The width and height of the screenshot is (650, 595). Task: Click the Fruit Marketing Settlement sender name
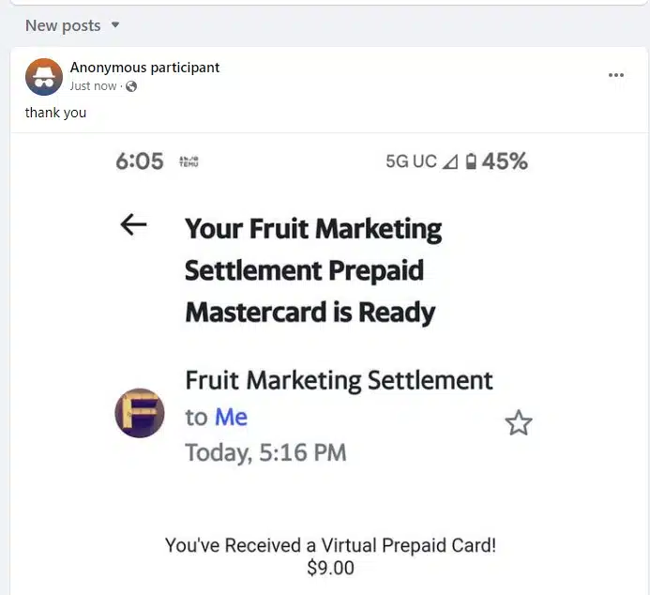pos(339,380)
